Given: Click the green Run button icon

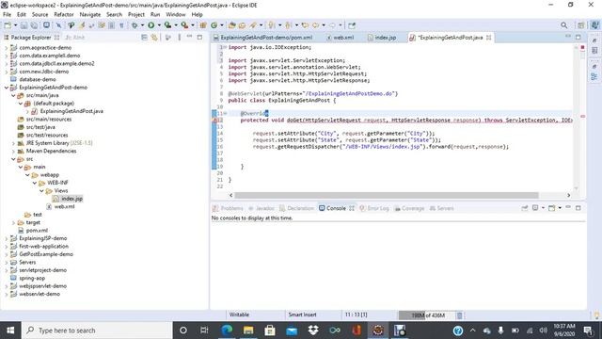Looking at the screenshot, I should [x=150, y=25].
